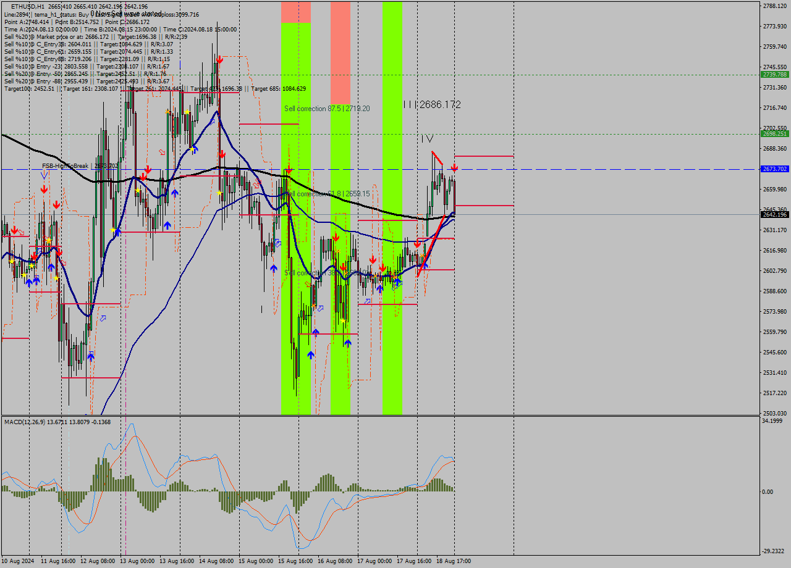Screen dimensions: 791x568
Task: Click price scale value 2788.120
Action: pos(775,6)
